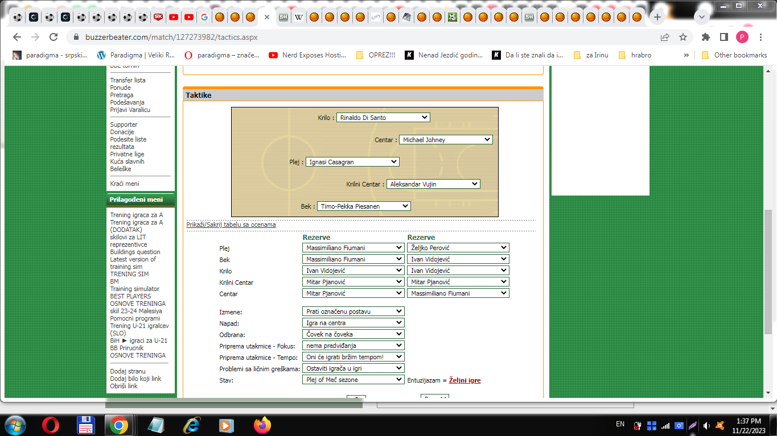
Task: Open the 'Supporter' sidebar link
Action: coord(124,124)
